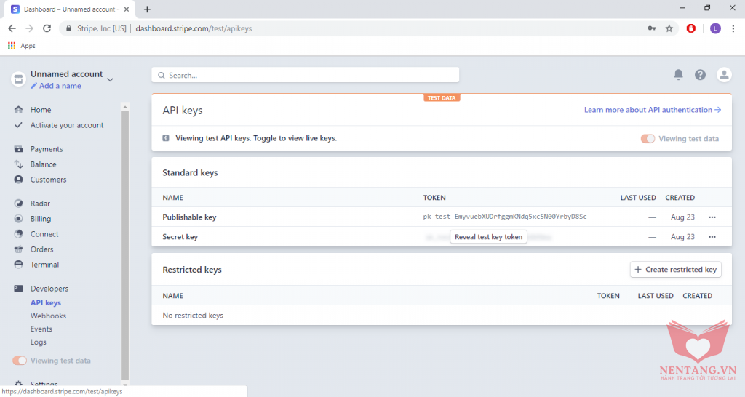Open Secret key more options menu

[x=712, y=237]
